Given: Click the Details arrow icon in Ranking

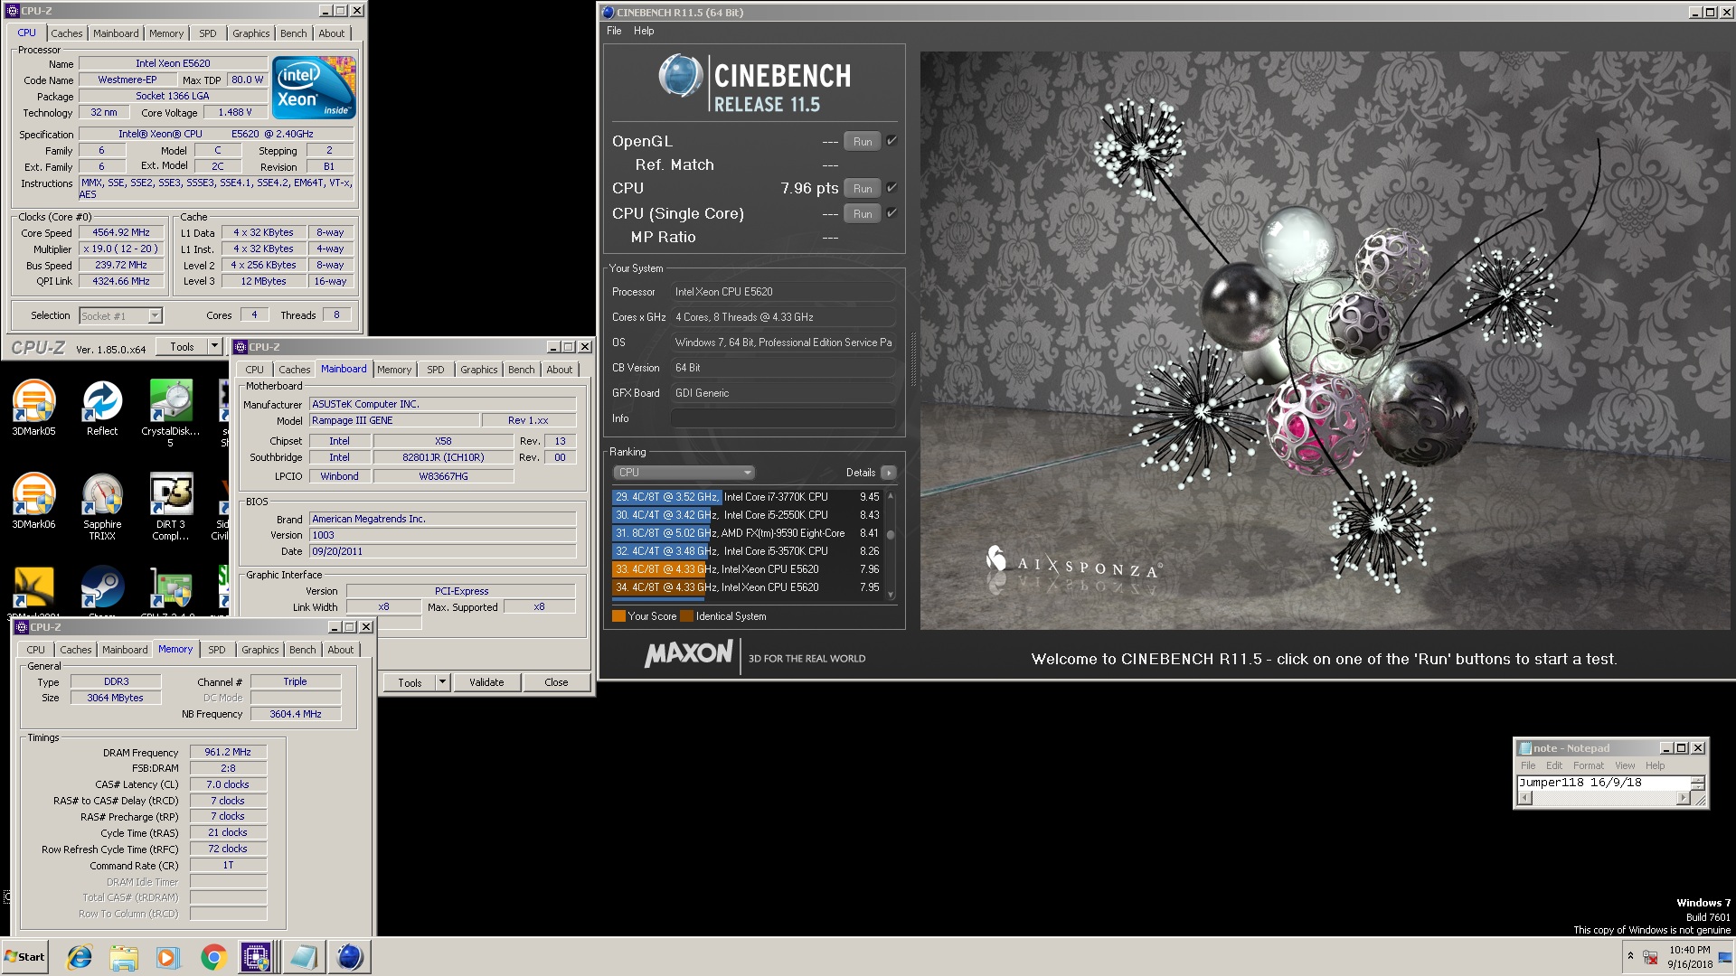Looking at the screenshot, I should 889,473.
